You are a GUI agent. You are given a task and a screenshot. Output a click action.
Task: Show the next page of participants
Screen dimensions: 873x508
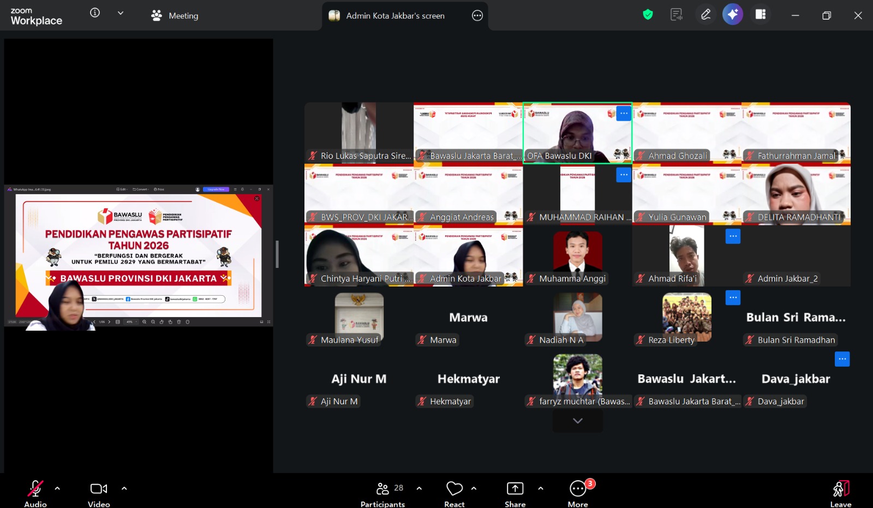click(578, 421)
